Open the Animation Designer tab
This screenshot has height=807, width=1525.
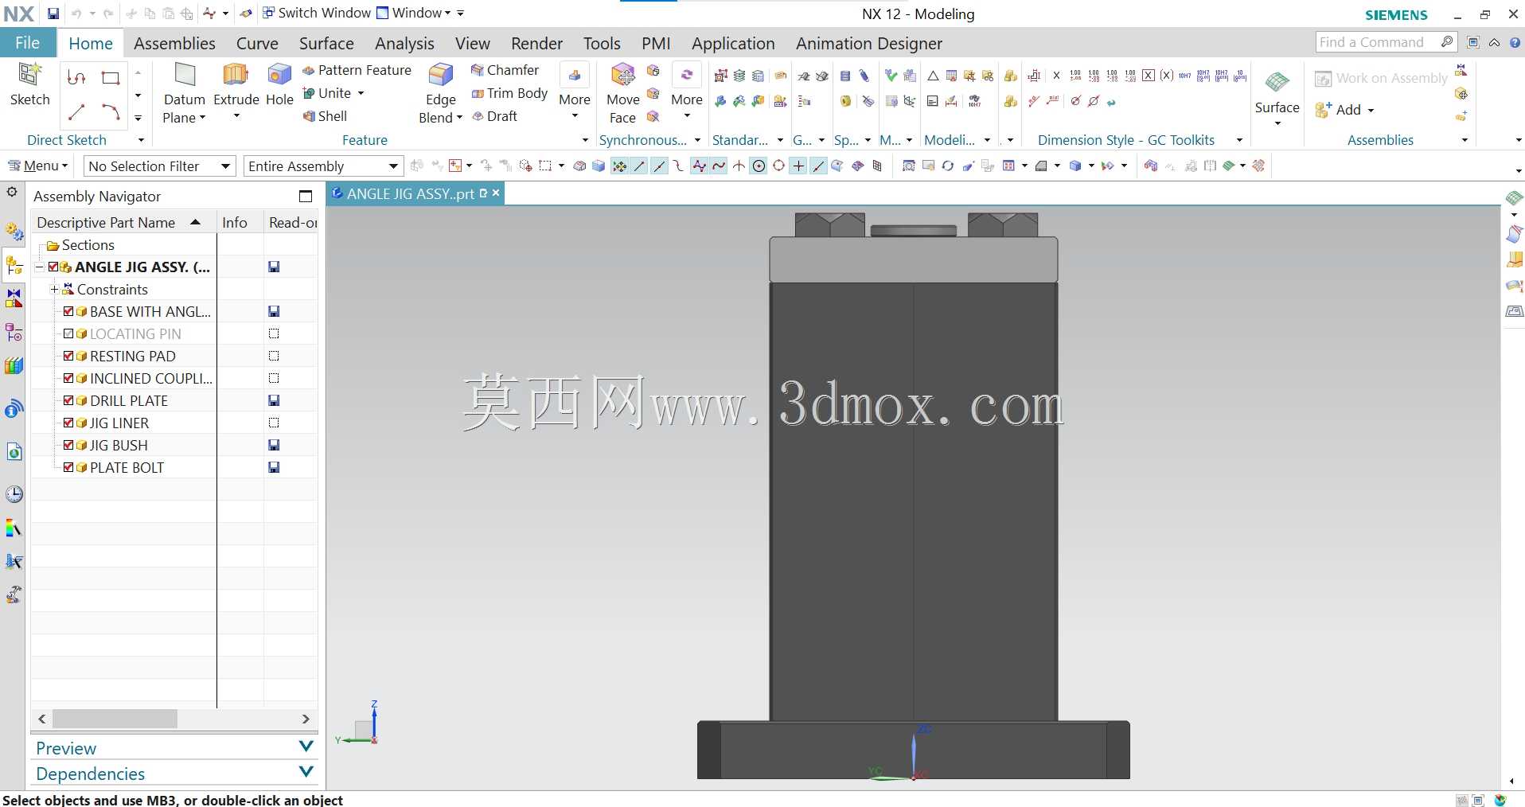point(869,43)
